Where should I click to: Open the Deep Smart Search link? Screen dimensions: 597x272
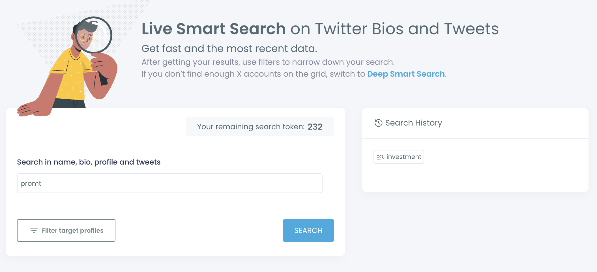[406, 74]
